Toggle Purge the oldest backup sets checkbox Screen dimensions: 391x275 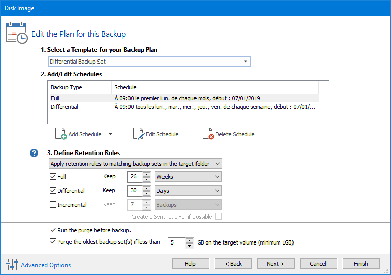tap(53, 242)
